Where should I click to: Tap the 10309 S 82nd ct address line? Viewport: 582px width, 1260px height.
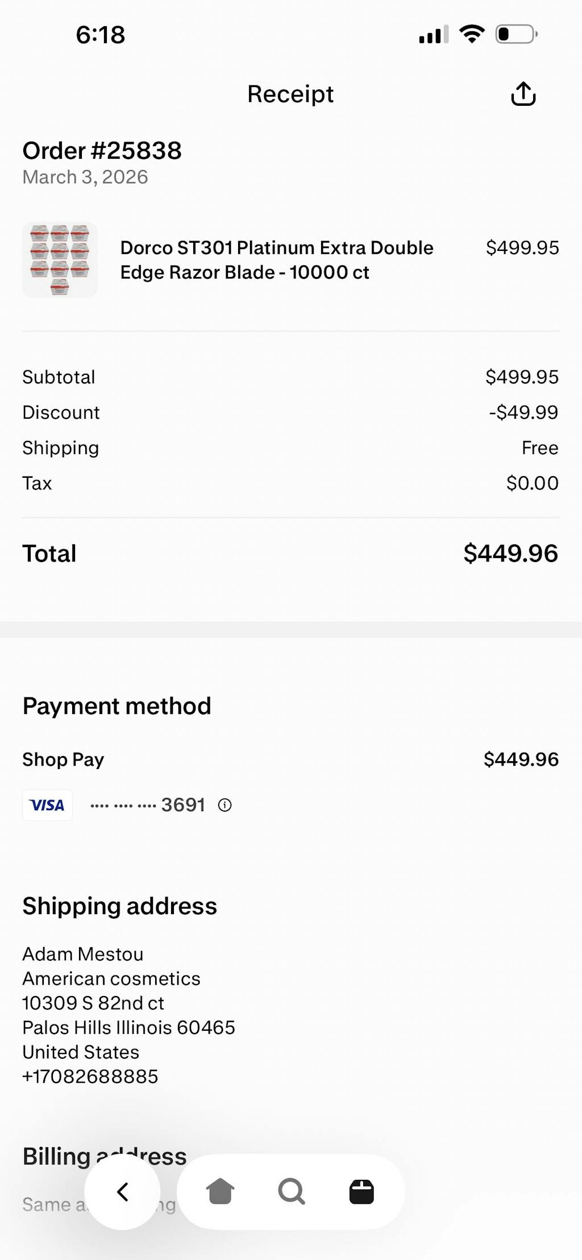pos(93,1003)
